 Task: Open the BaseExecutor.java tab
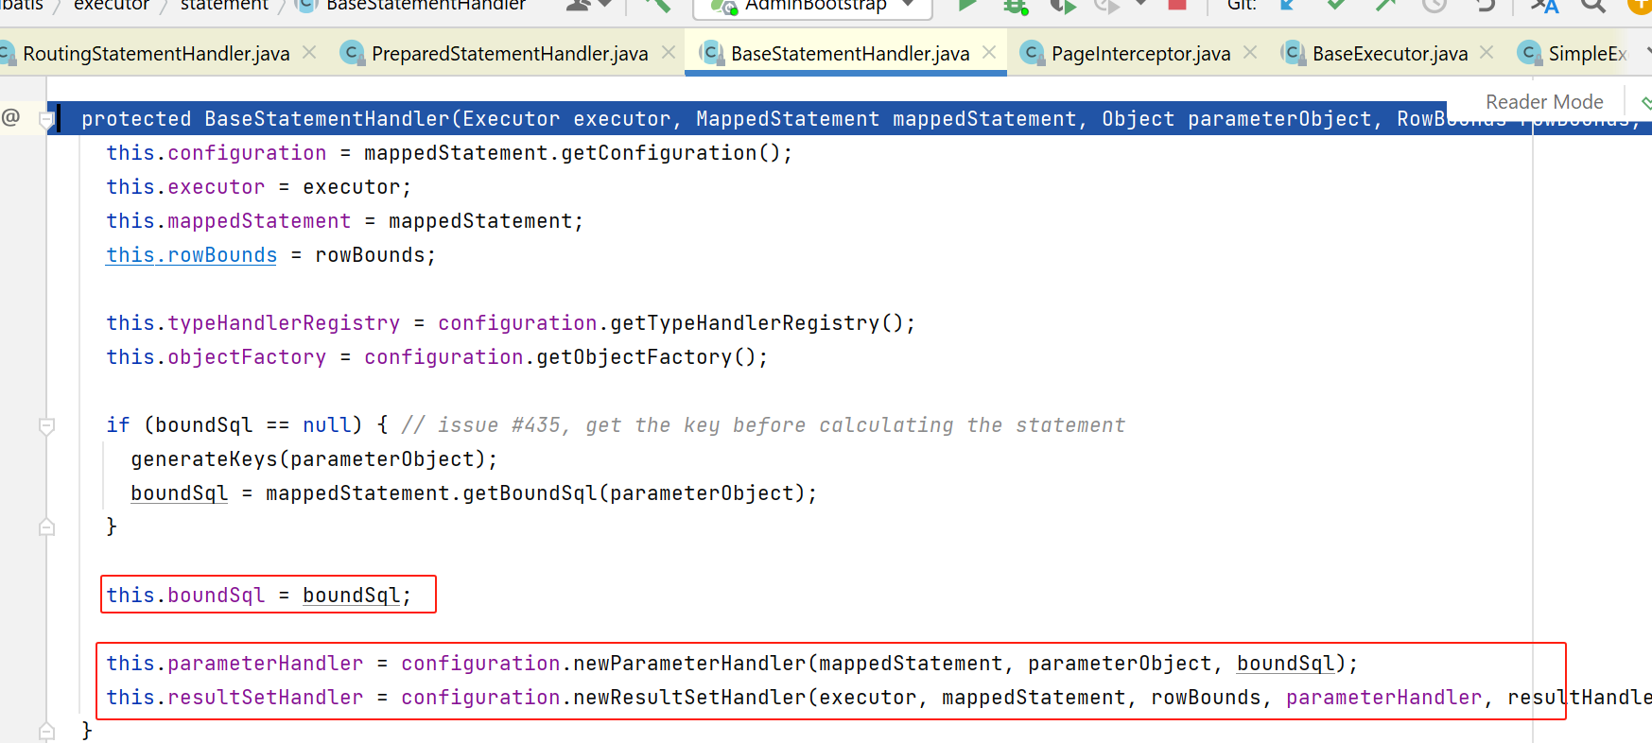coord(1390,54)
